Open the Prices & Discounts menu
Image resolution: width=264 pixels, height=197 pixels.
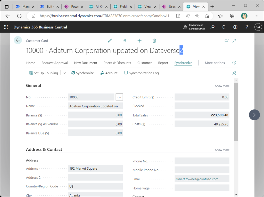click(x=117, y=63)
